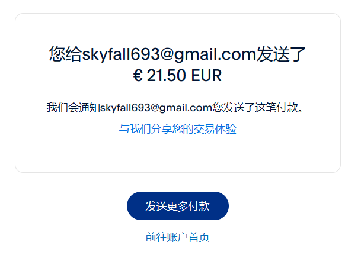The image size is (361, 258).
Task: Click the word 账户 in the bottom link
Action: pyautogui.click(x=177, y=237)
